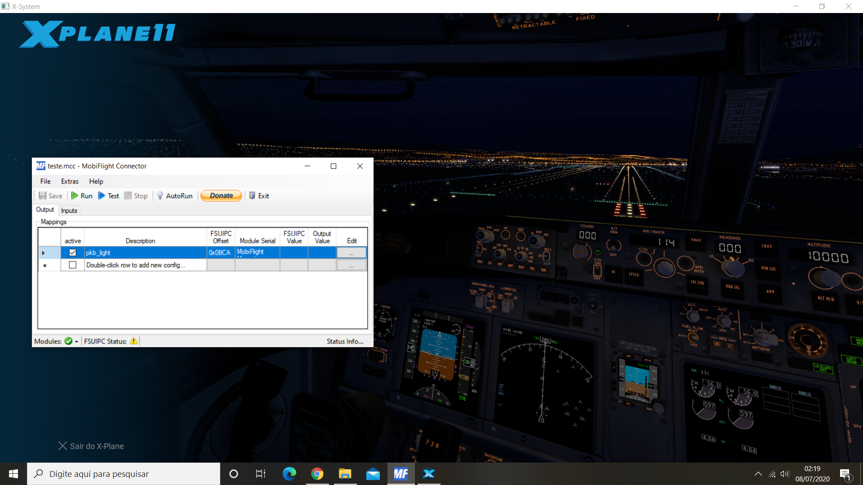Launch Microsoft Edge from the taskbar
The width and height of the screenshot is (863, 485).
pyautogui.click(x=289, y=474)
